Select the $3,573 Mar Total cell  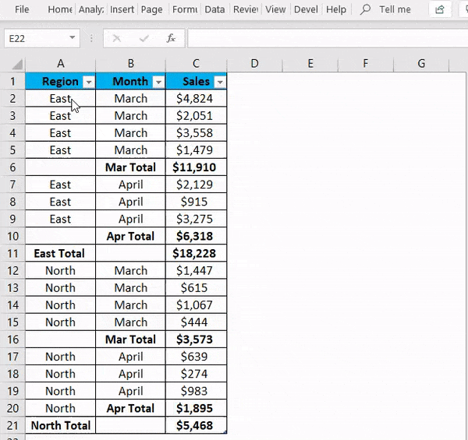pyautogui.click(x=196, y=340)
